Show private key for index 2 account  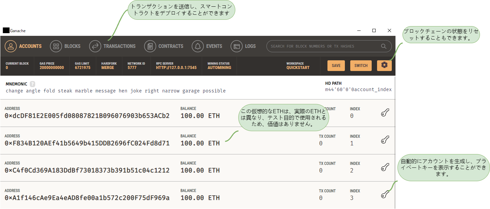point(385,167)
